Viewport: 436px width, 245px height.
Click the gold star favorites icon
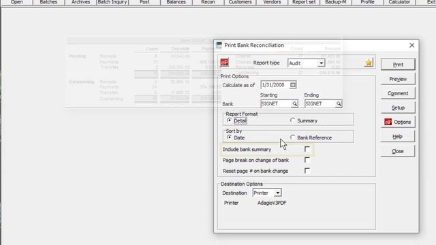[x=369, y=63]
